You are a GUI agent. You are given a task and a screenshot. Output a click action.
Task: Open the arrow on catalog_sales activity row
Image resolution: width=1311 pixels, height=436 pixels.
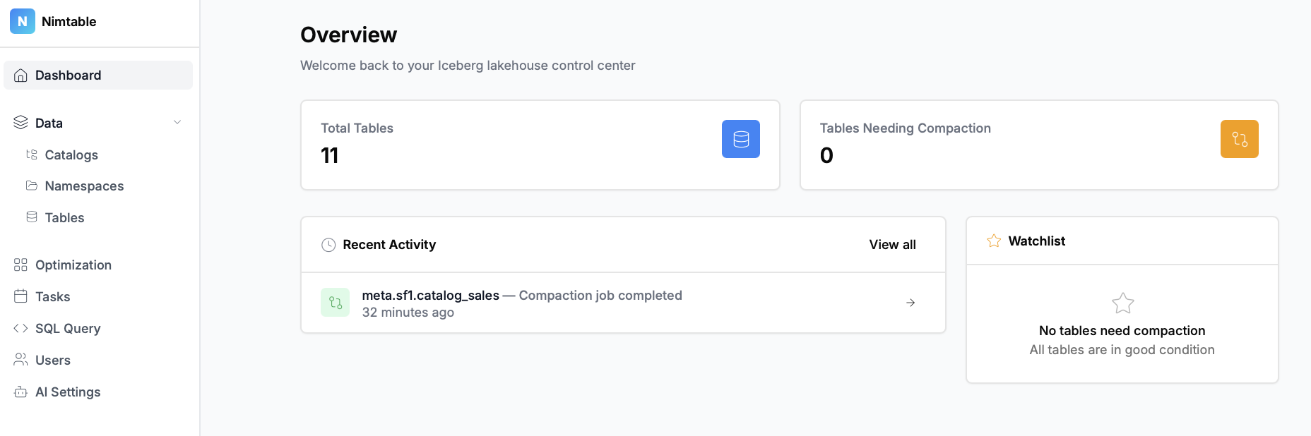point(910,303)
